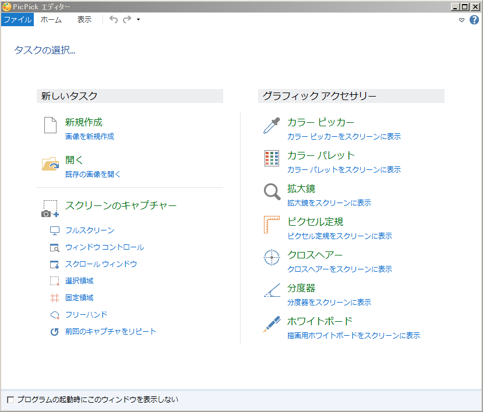Click the 新規作成 heading link

pos(84,122)
